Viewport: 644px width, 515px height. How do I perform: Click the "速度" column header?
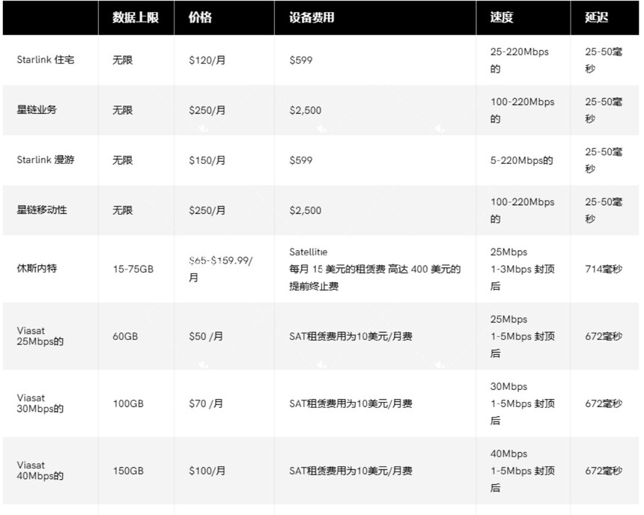[x=502, y=18]
